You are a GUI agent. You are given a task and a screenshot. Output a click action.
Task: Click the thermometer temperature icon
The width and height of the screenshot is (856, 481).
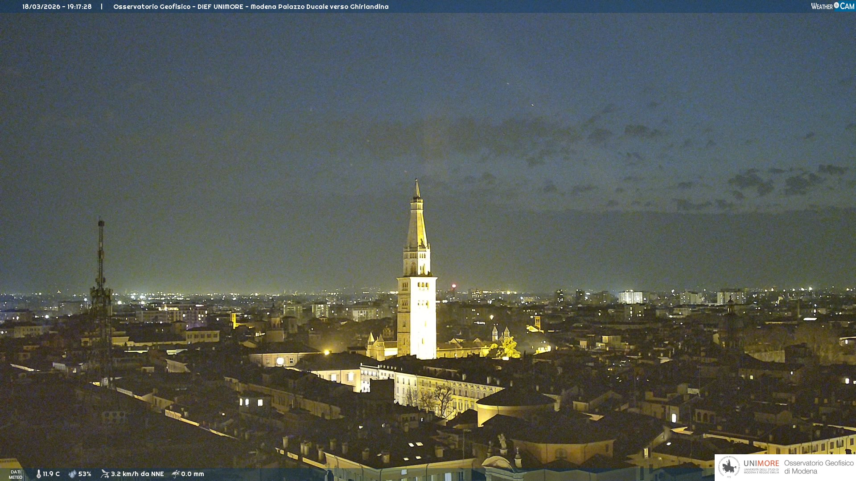[x=39, y=474]
